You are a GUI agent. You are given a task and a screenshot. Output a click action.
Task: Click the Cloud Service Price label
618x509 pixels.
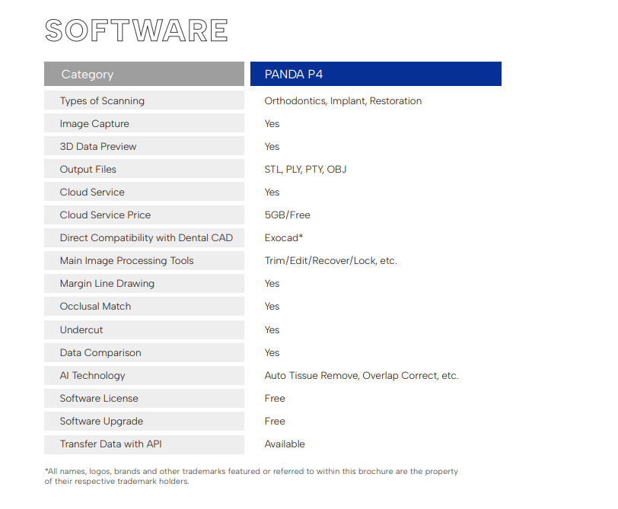click(105, 215)
